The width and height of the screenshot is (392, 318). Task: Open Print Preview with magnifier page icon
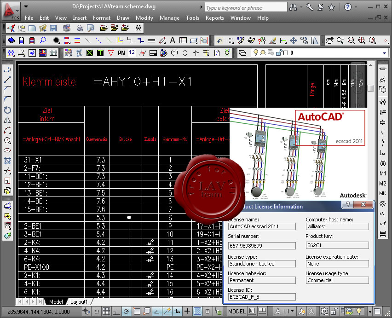91,28
